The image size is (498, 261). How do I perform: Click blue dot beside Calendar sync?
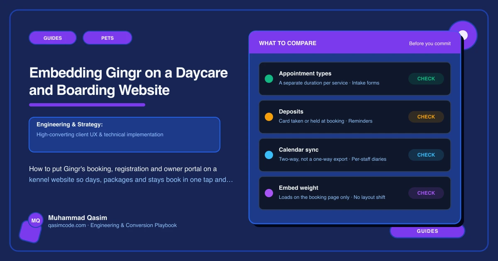269,155
